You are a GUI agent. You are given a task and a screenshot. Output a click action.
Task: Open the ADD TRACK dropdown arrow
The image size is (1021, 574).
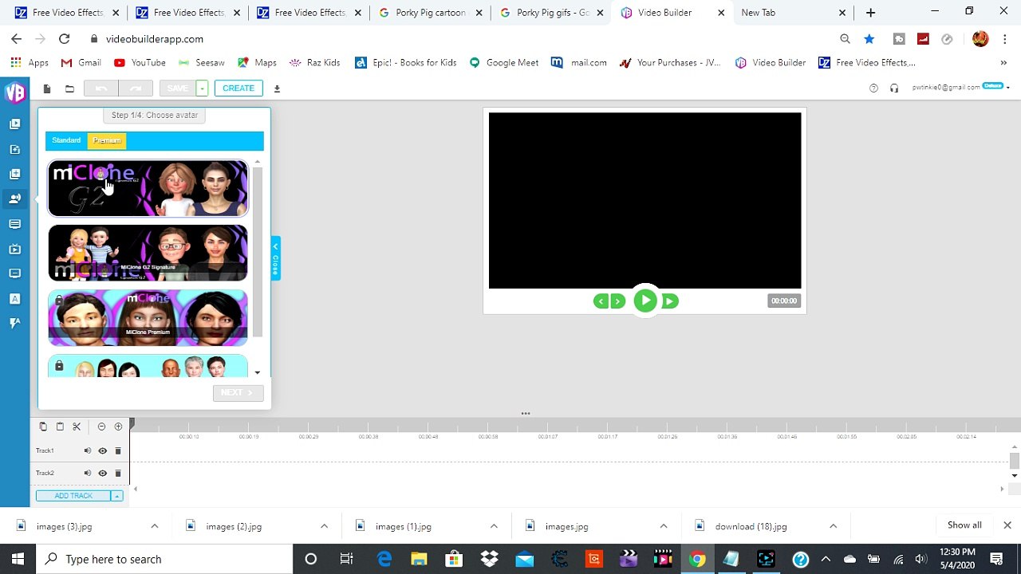click(116, 496)
